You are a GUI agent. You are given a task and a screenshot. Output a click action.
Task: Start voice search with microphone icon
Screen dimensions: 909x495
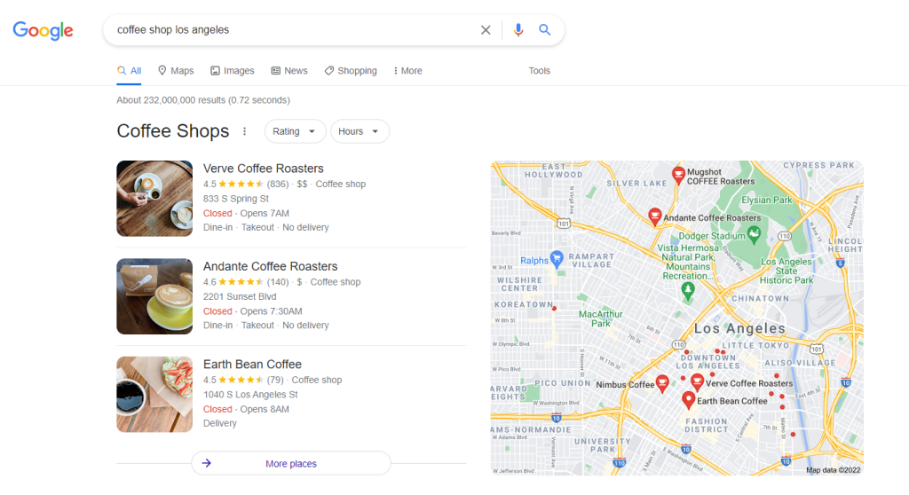point(518,29)
